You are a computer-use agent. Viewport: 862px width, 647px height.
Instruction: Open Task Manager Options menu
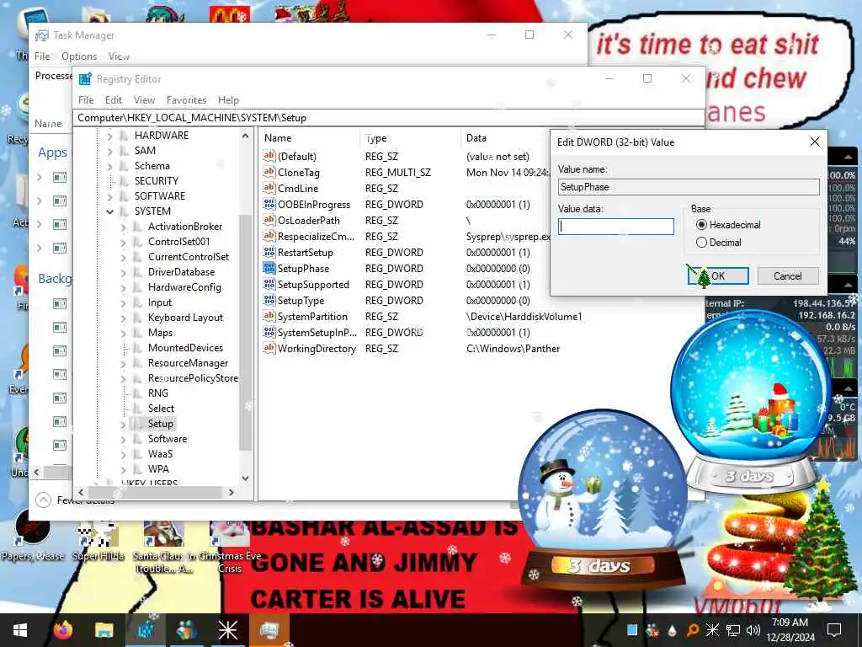79,56
